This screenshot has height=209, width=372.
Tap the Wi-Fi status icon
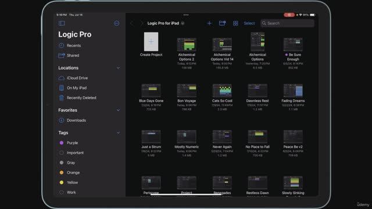[301, 15]
